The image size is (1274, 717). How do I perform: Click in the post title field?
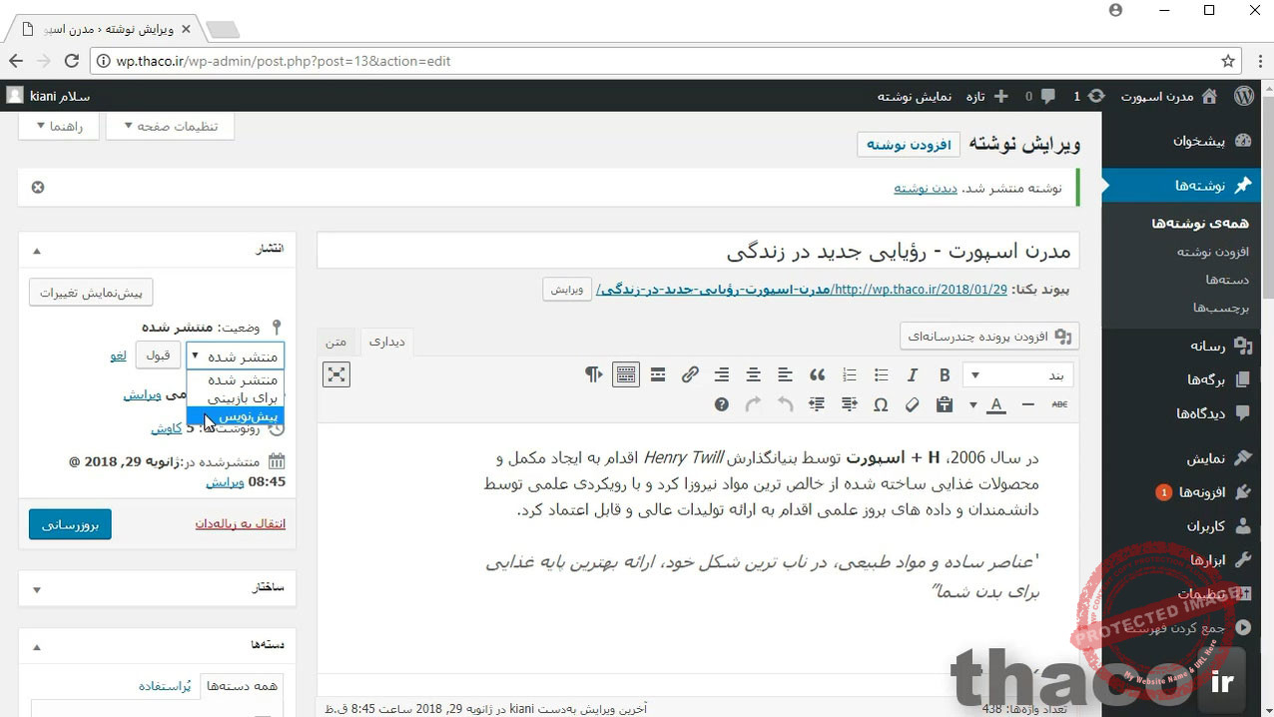click(697, 251)
